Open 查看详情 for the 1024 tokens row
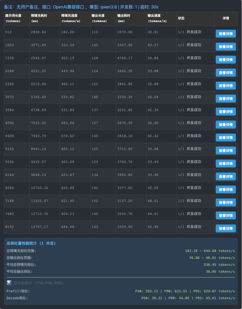Viewport: 242px width, 309px height. tap(226, 47)
